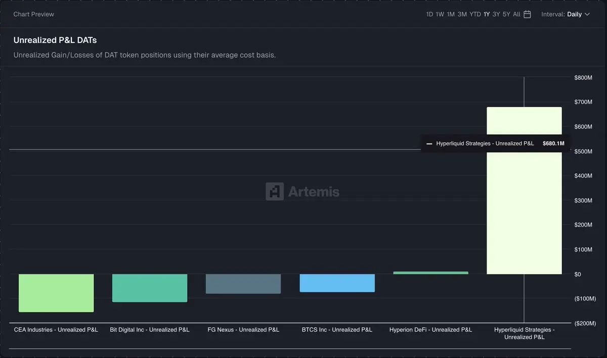
Task: Click the BTCS Inc blue bar
Action: [x=337, y=283]
